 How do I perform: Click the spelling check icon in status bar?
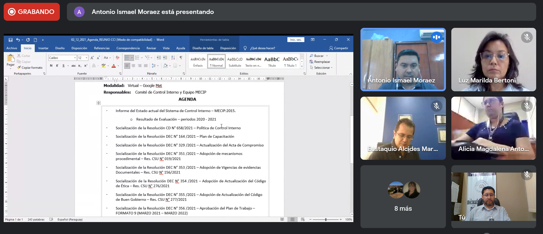click(x=51, y=219)
